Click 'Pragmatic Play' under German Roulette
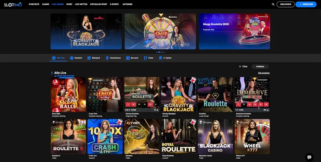 [131, 116]
